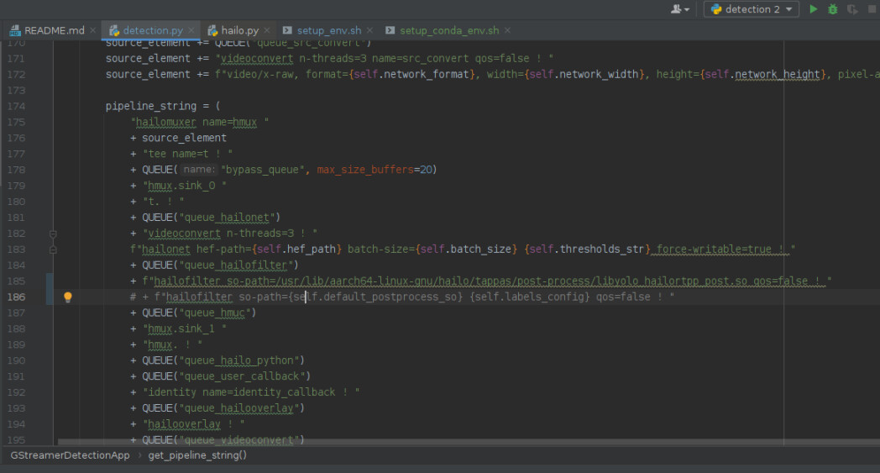Click line number 186 in the gutter
The image size is (880, 473).
tap(17, 297)
